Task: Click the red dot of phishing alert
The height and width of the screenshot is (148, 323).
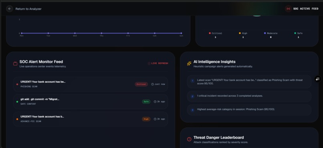Action: coord(17,84)
